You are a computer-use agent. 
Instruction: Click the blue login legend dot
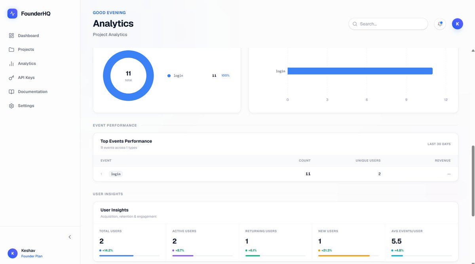click(169, 75)
